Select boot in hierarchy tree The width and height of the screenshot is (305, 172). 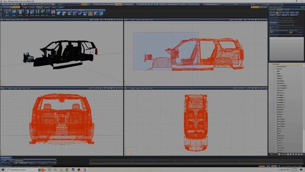[x=278, y=133]
